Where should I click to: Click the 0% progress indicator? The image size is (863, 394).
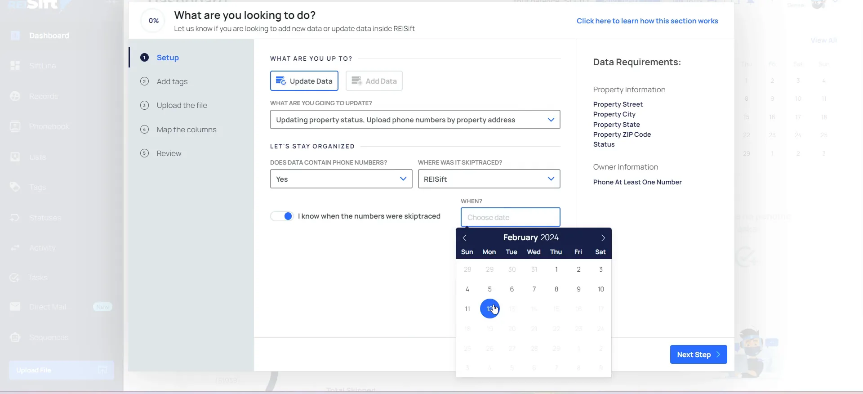pyautogui.click(x=154, y=21)
